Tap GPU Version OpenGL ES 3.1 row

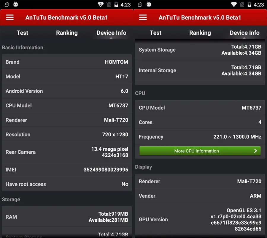tap(200, 219)
